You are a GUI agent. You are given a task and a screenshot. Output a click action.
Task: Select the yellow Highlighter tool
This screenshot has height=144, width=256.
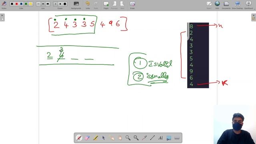pyautogui.click(x=95, y=138)
